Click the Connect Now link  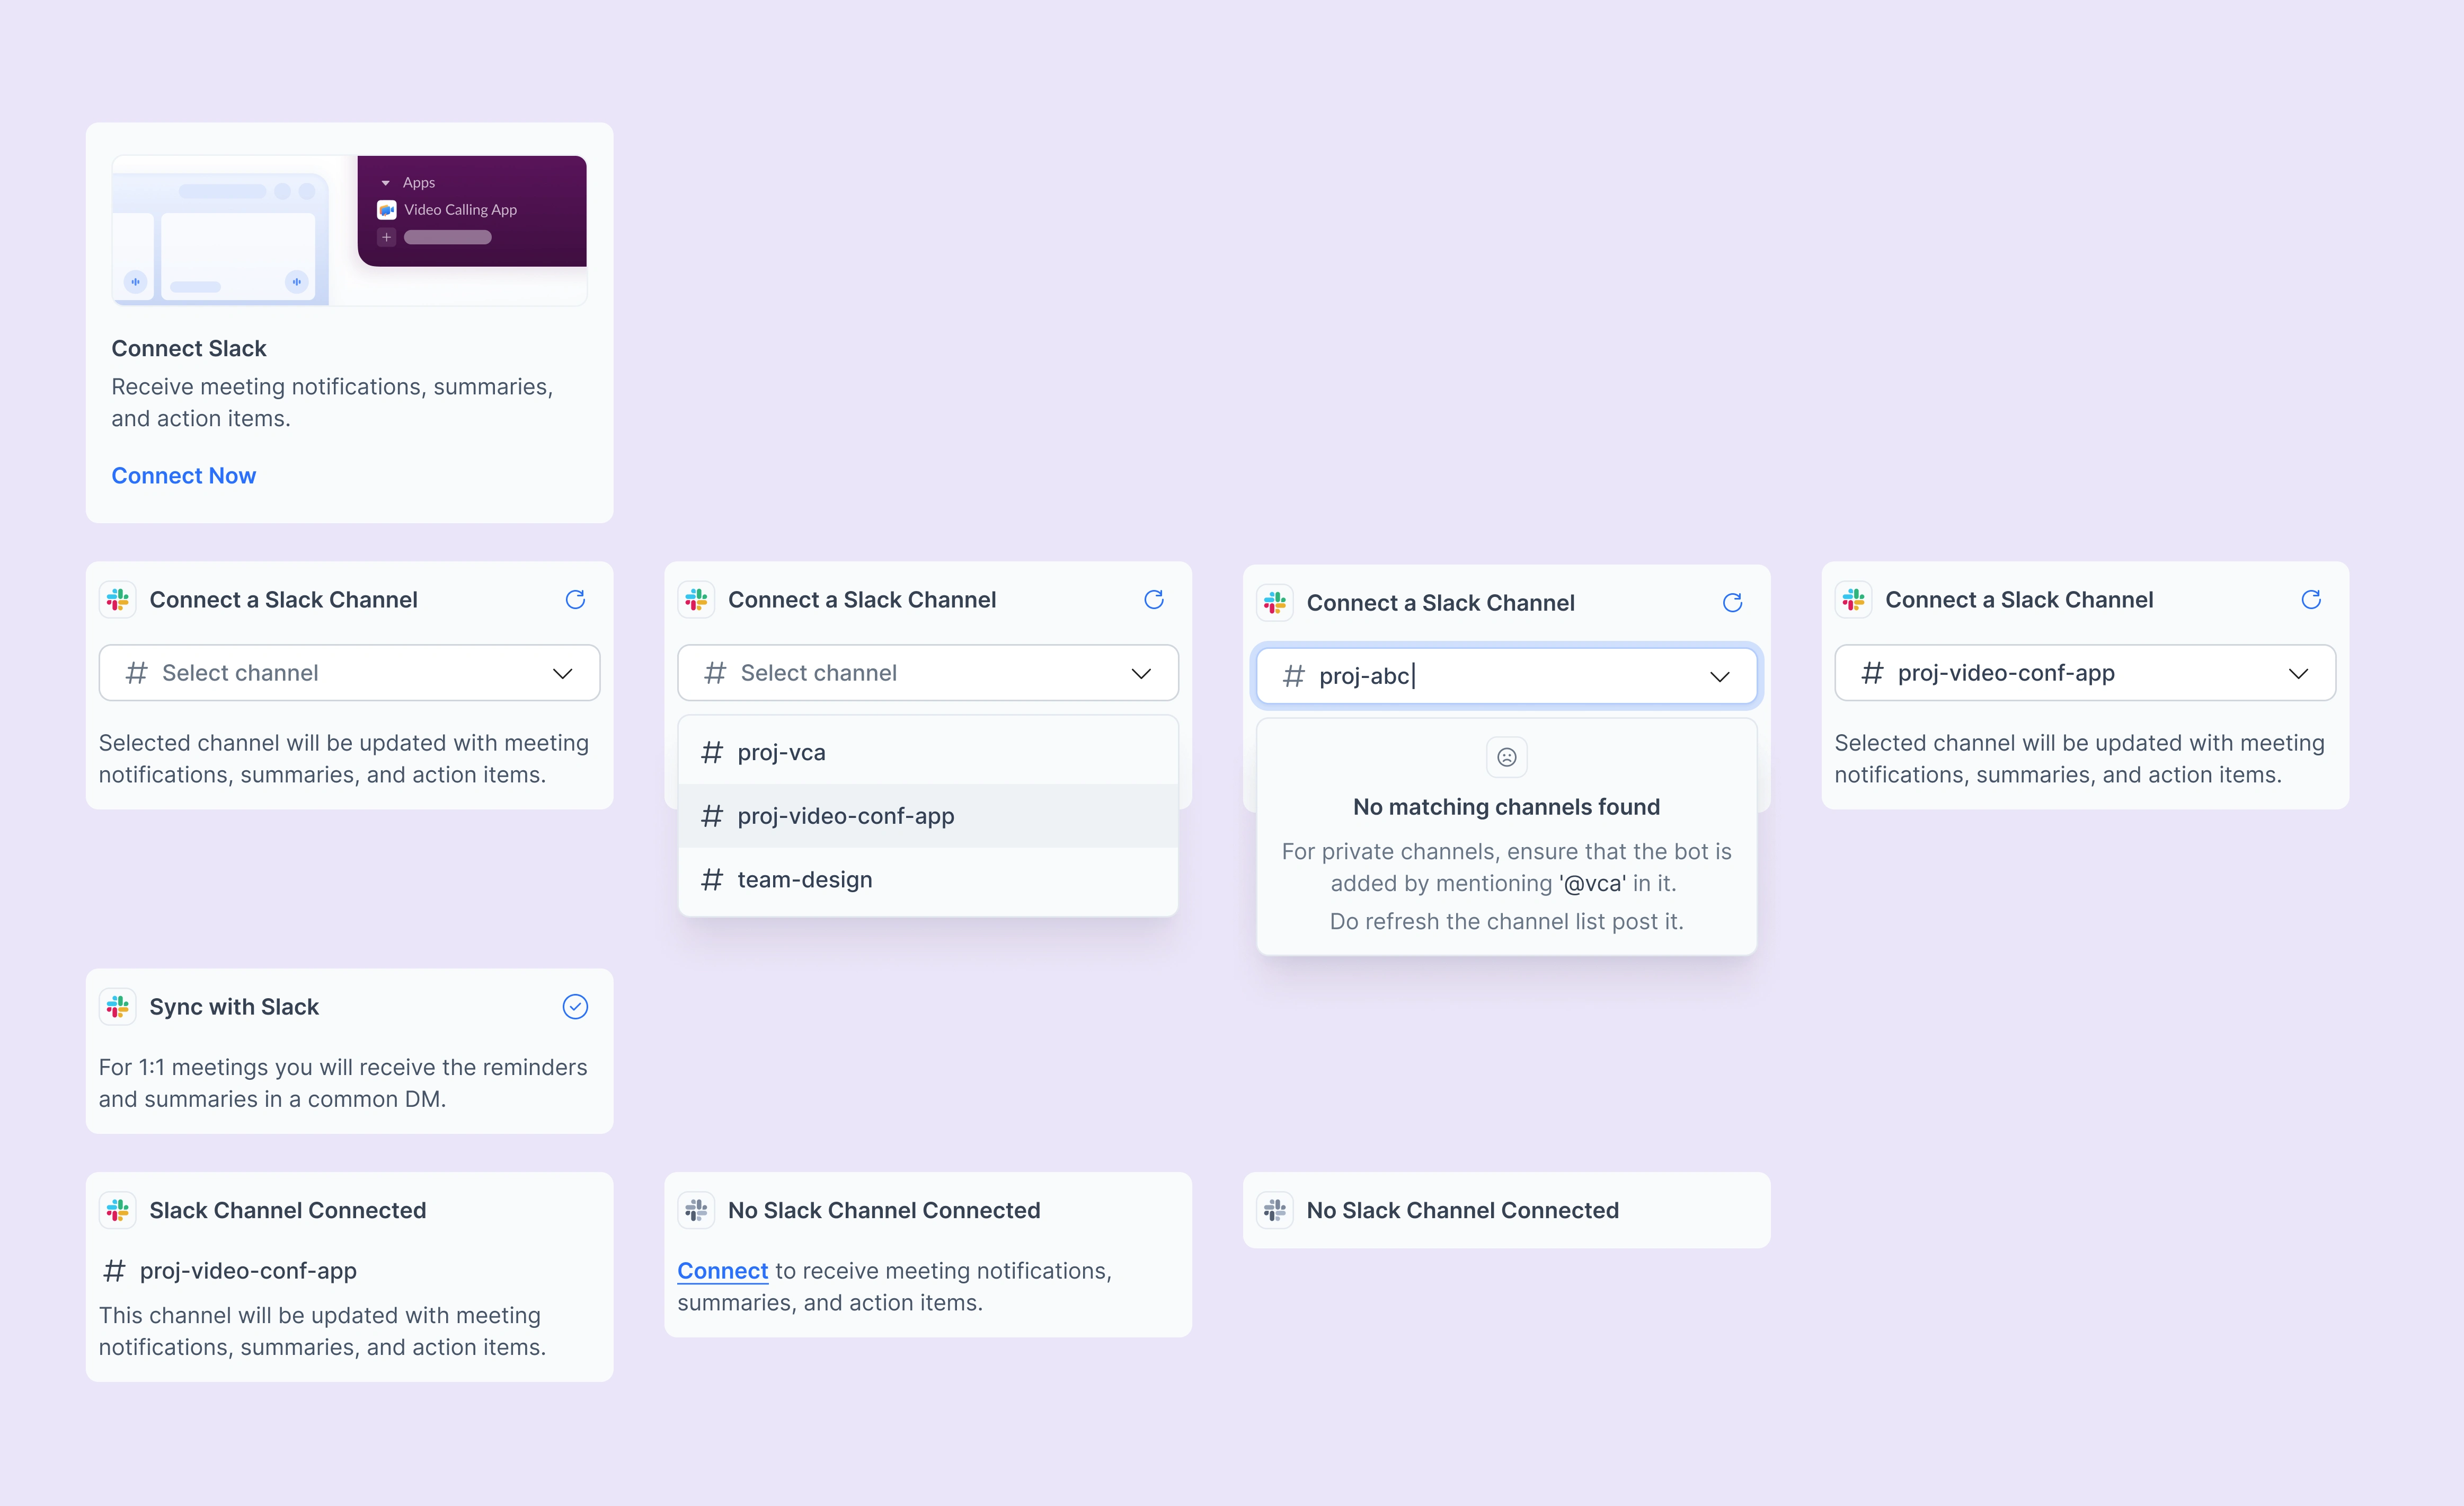coord(183,475)
